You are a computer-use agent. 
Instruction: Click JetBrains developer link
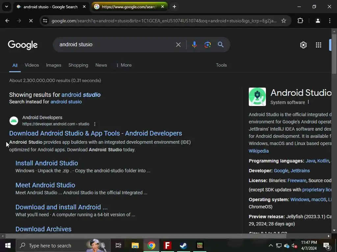pyautogui.click(x=300, y=171)
